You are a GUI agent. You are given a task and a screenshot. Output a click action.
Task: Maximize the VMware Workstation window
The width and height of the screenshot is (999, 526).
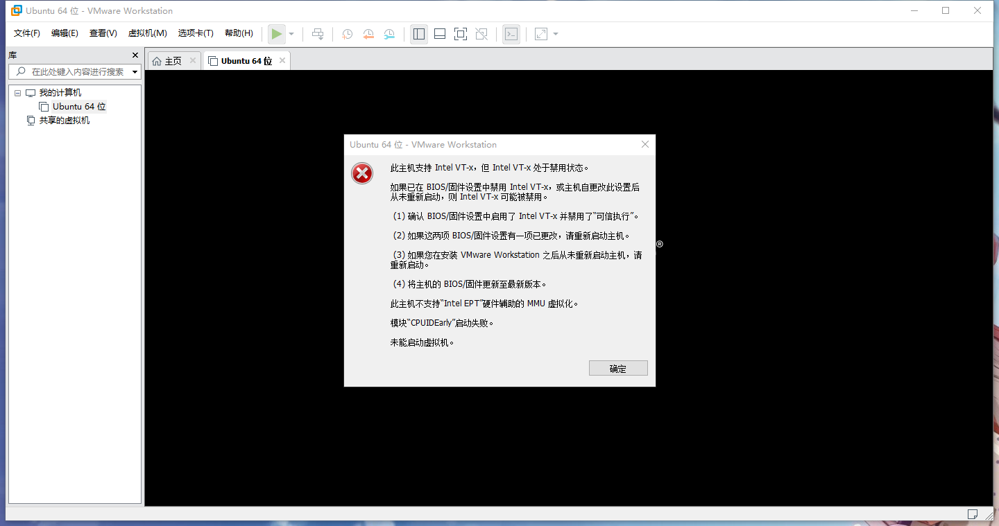point(946,10)
